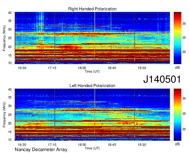Click the 18:45 tick label of the left-handed plot

[x=112, y=145]
